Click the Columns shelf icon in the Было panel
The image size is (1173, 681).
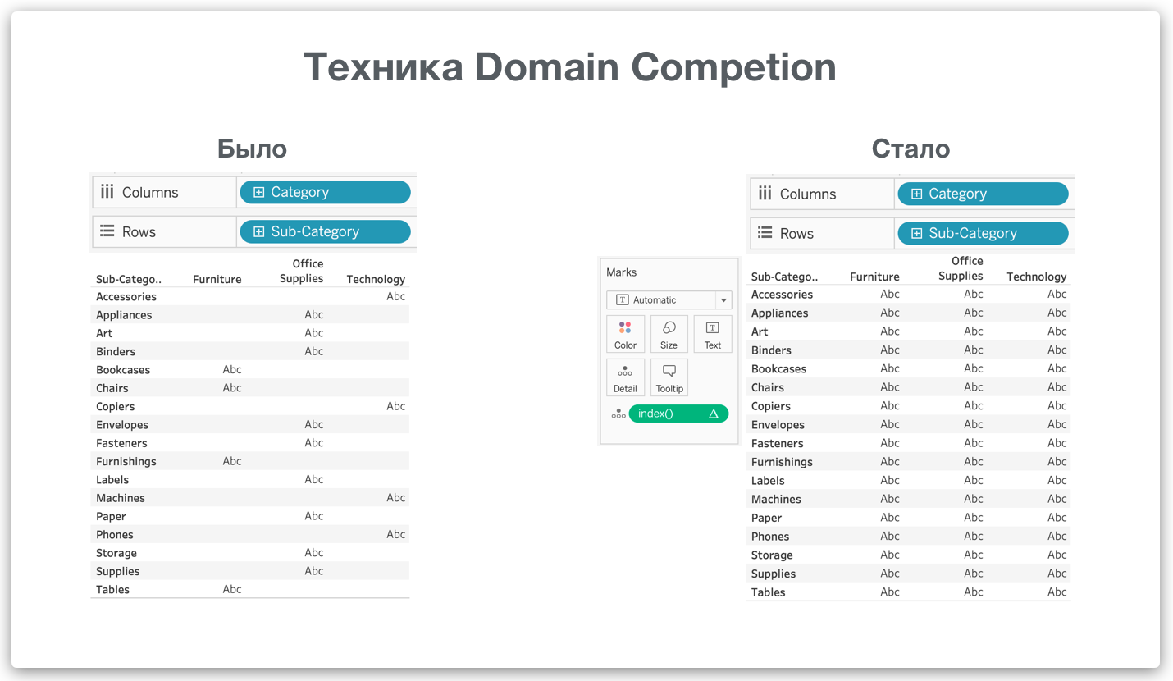pos(107,192)
